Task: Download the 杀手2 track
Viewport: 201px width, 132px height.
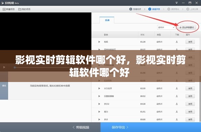Action: pyautogui.click(x=177, y=104)
